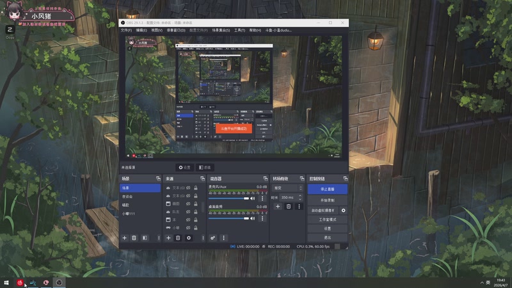
Task: Open source 滤镜 button above the docks
Action: click(x=205, y=168)
